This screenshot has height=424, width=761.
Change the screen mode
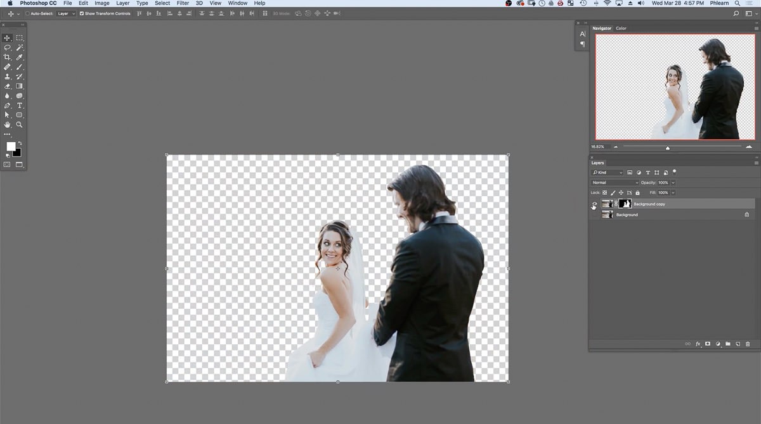point(20,165)
